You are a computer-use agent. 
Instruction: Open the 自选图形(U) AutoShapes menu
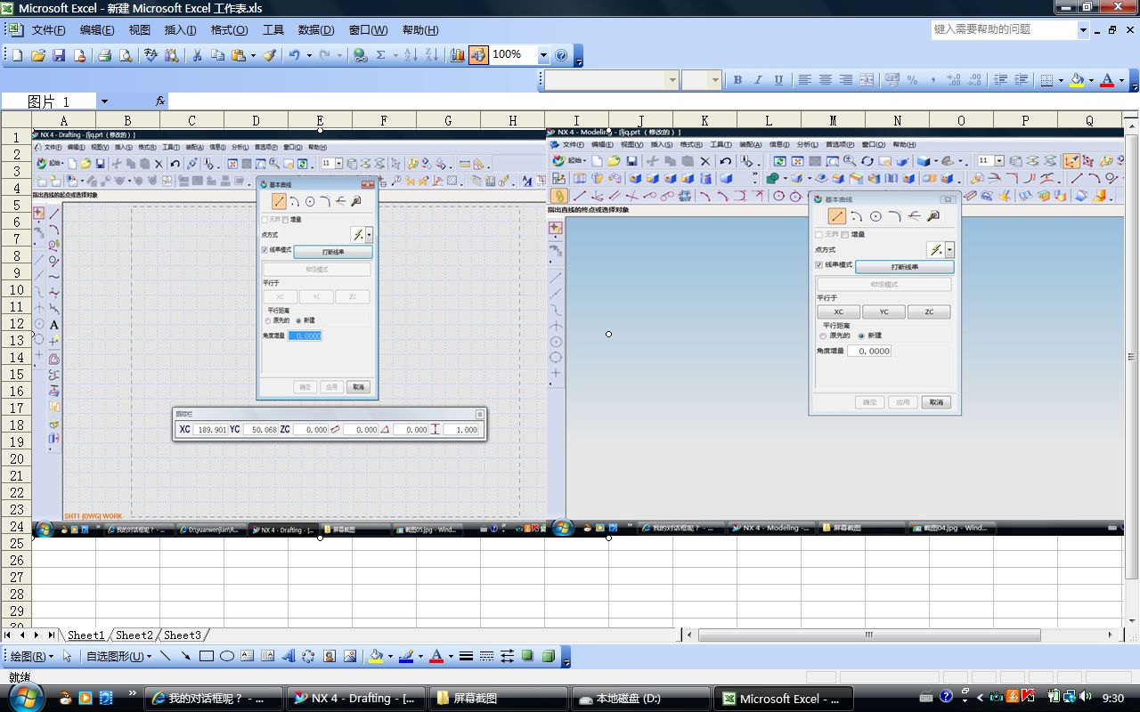pyautogui.click(x=118, y=657)
